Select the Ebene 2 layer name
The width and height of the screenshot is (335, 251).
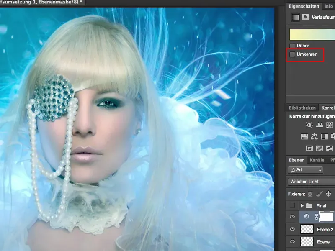[325, 230]
